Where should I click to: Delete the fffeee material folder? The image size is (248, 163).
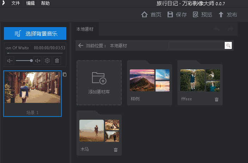[x=217, y=99]
